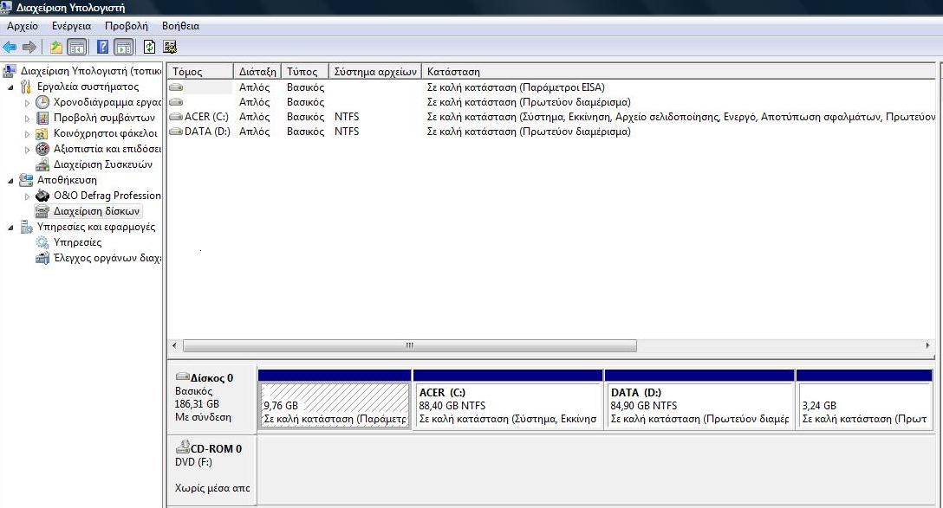Click the disk settings toolbar icon
The height and width of the screenshot is (508, 943).
(170, 47)
